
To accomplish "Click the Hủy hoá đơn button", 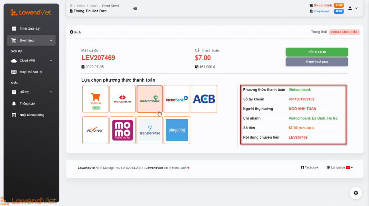I will pos(317,62).
